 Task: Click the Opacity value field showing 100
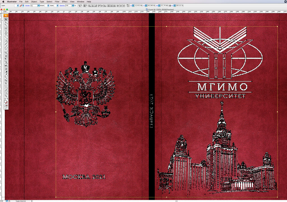[68, 6]
